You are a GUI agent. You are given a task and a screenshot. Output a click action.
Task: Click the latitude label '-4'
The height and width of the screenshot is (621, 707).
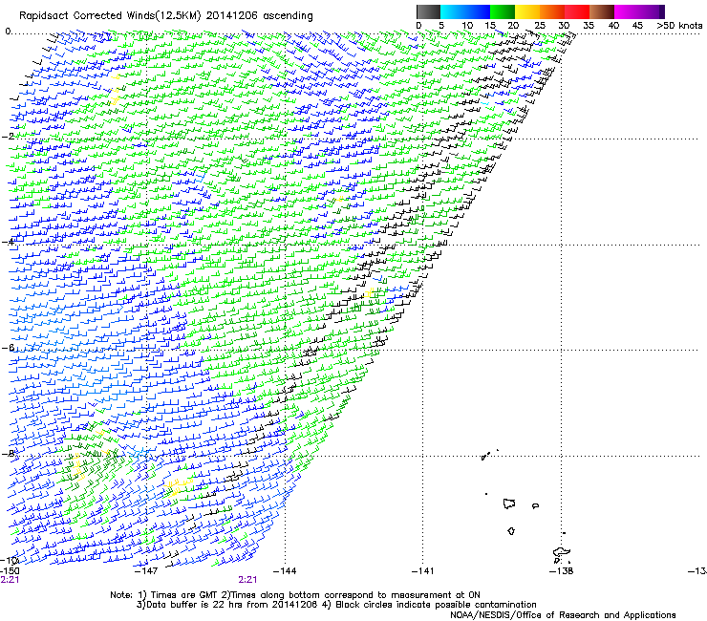click(x=8, y=242)
